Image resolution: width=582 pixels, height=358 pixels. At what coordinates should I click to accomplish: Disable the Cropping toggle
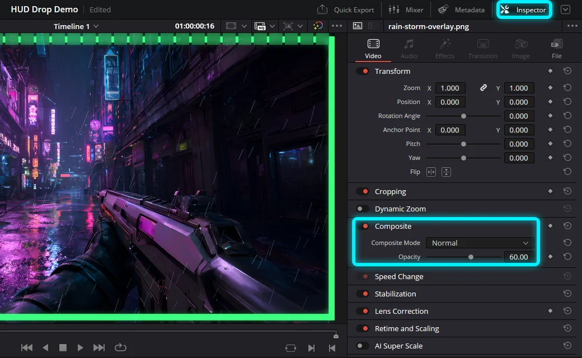click(x=363, y=191)
